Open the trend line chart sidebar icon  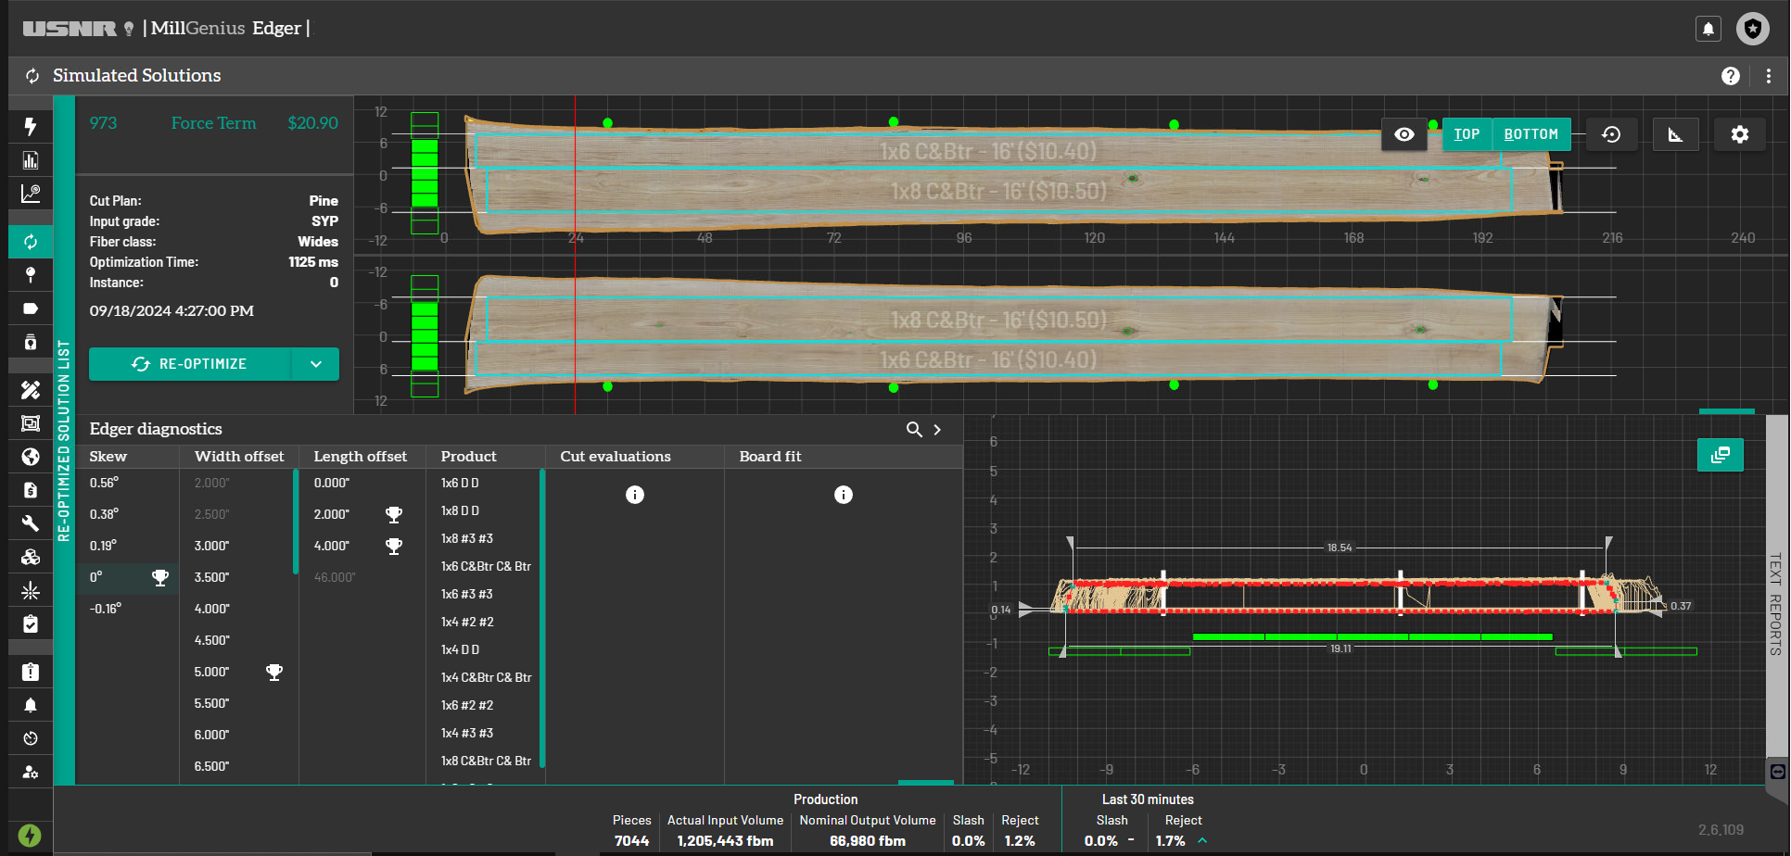pyautogui.click(x=31, y=194)
